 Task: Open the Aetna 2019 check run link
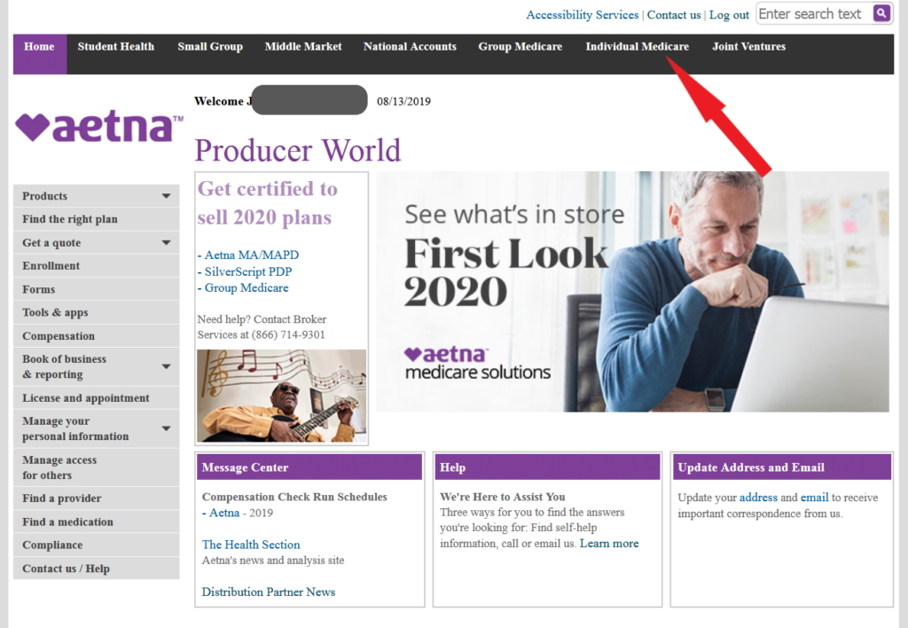coord(224,513)
